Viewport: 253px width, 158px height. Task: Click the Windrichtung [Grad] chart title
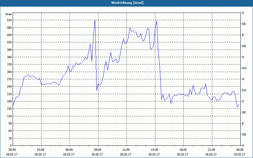click(127, 3)
